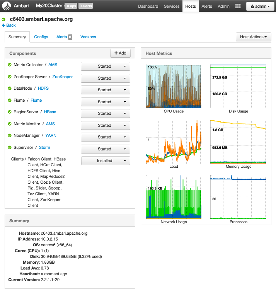Switch to the Configs tab
The height and width of the screenshot is (290, 276).
pyautogui.click(x=41, y=37)
